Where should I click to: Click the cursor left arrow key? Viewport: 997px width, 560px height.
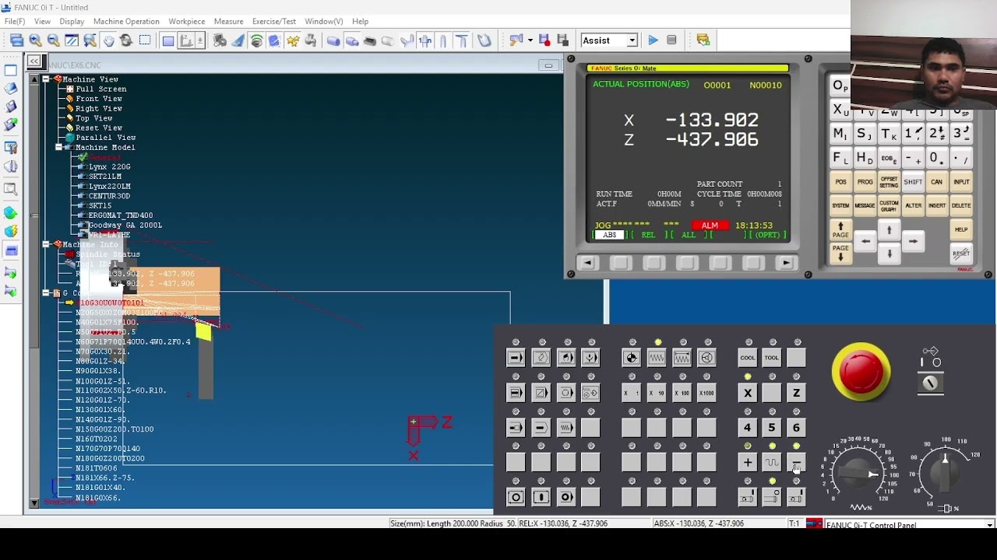[865, 242]
